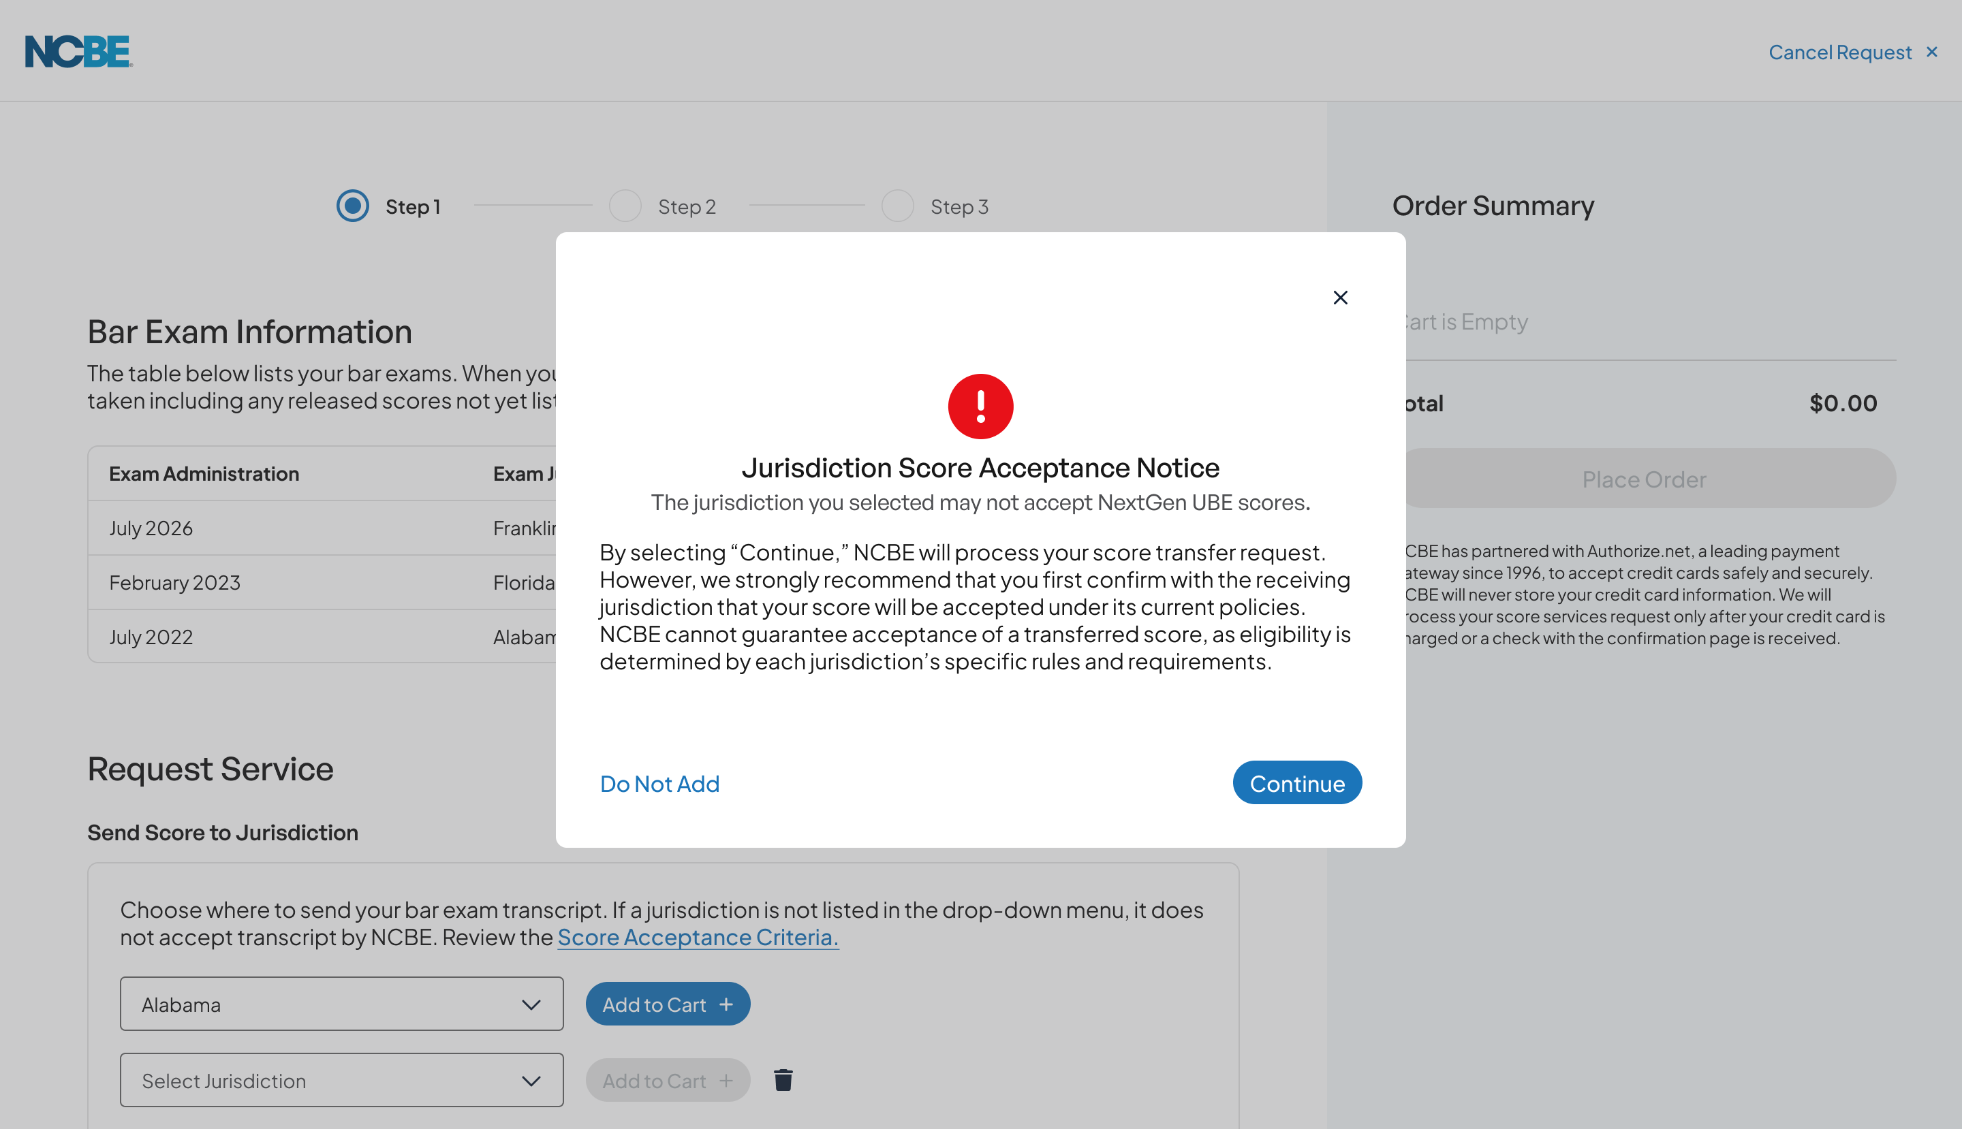Click the July 2026 exam row

[322, 528]
